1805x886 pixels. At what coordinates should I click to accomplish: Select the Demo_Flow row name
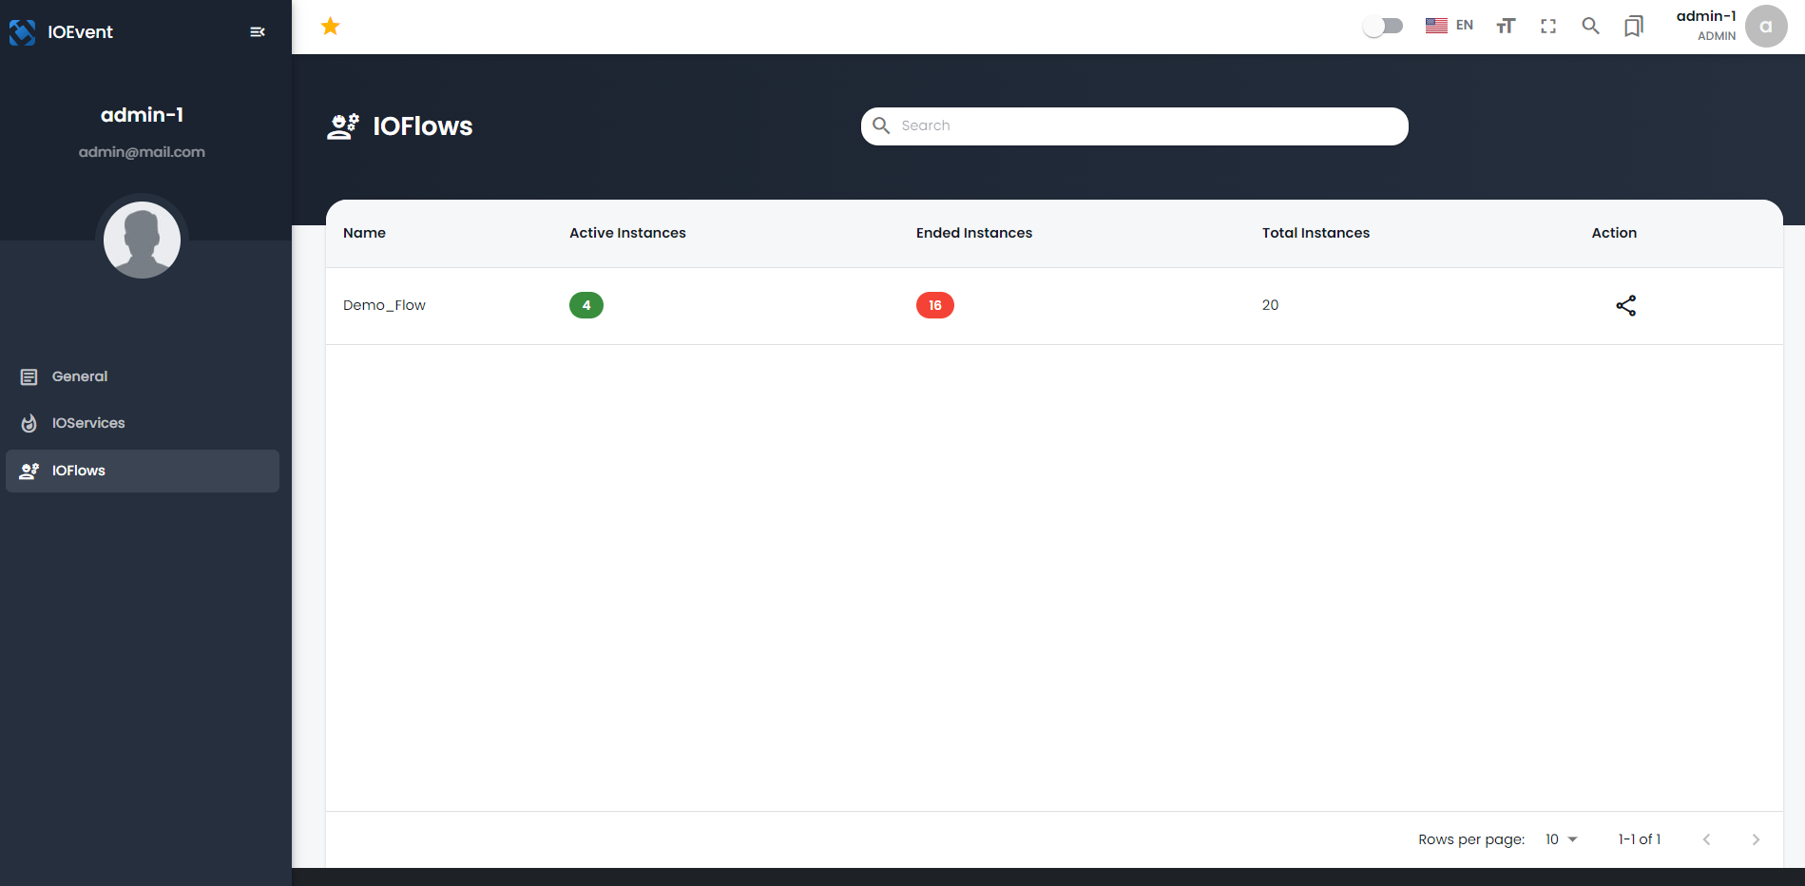tap(384, 305)
